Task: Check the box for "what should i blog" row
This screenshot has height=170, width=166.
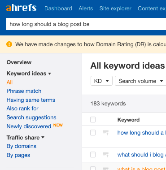Action: [93, 155]
